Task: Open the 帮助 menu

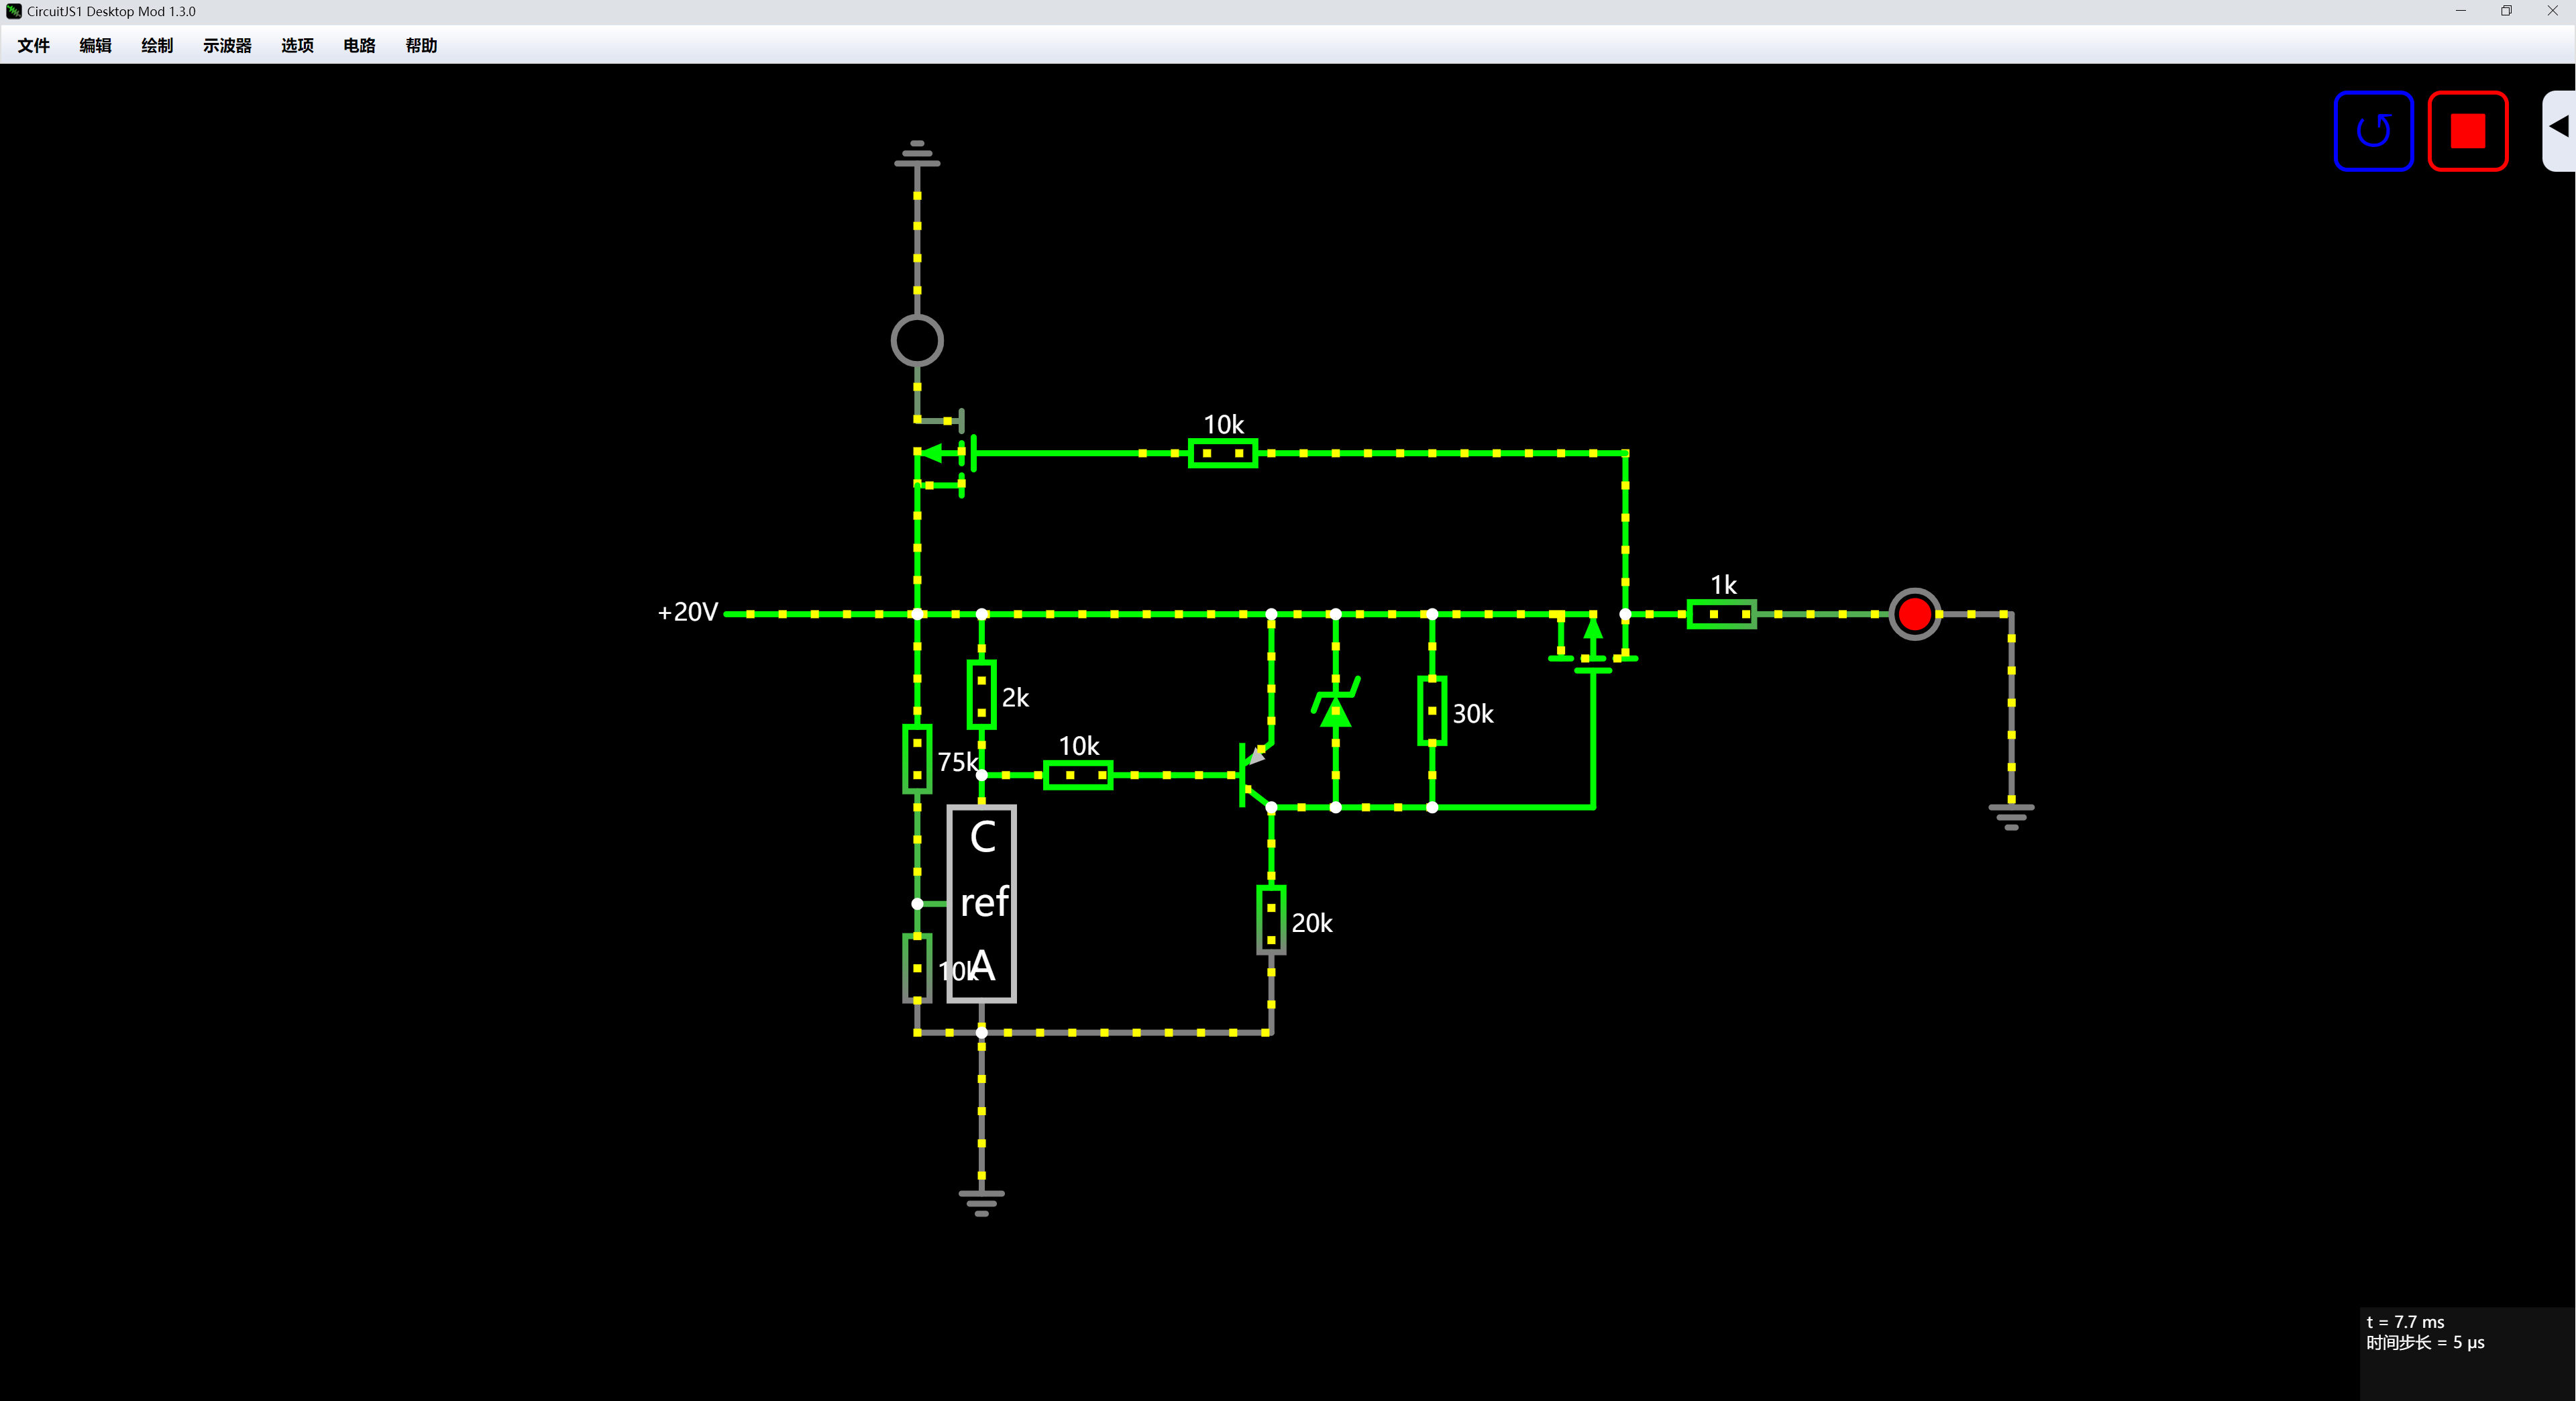Action: (x=421, y=46)
